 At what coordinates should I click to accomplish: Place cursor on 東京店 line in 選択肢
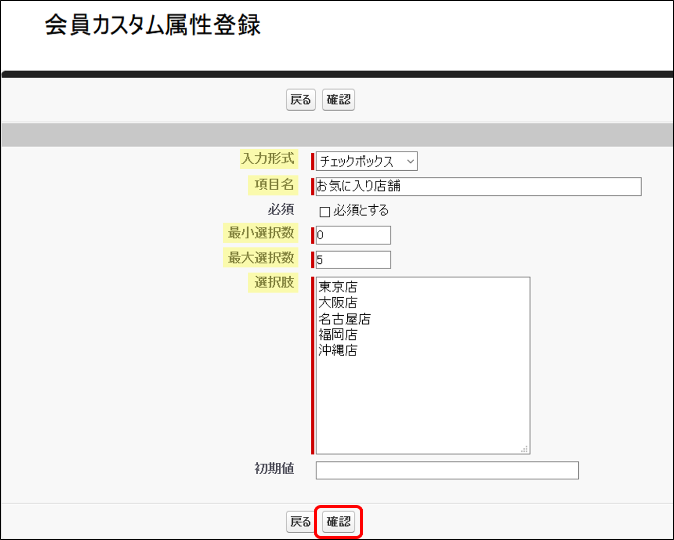[338, 287]
